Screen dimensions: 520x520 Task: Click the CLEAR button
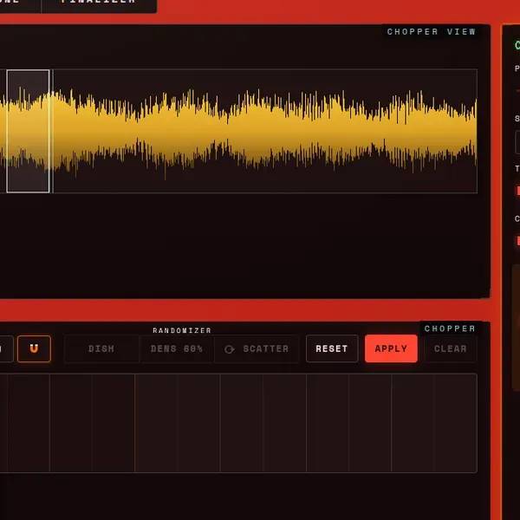coord(451,348)
